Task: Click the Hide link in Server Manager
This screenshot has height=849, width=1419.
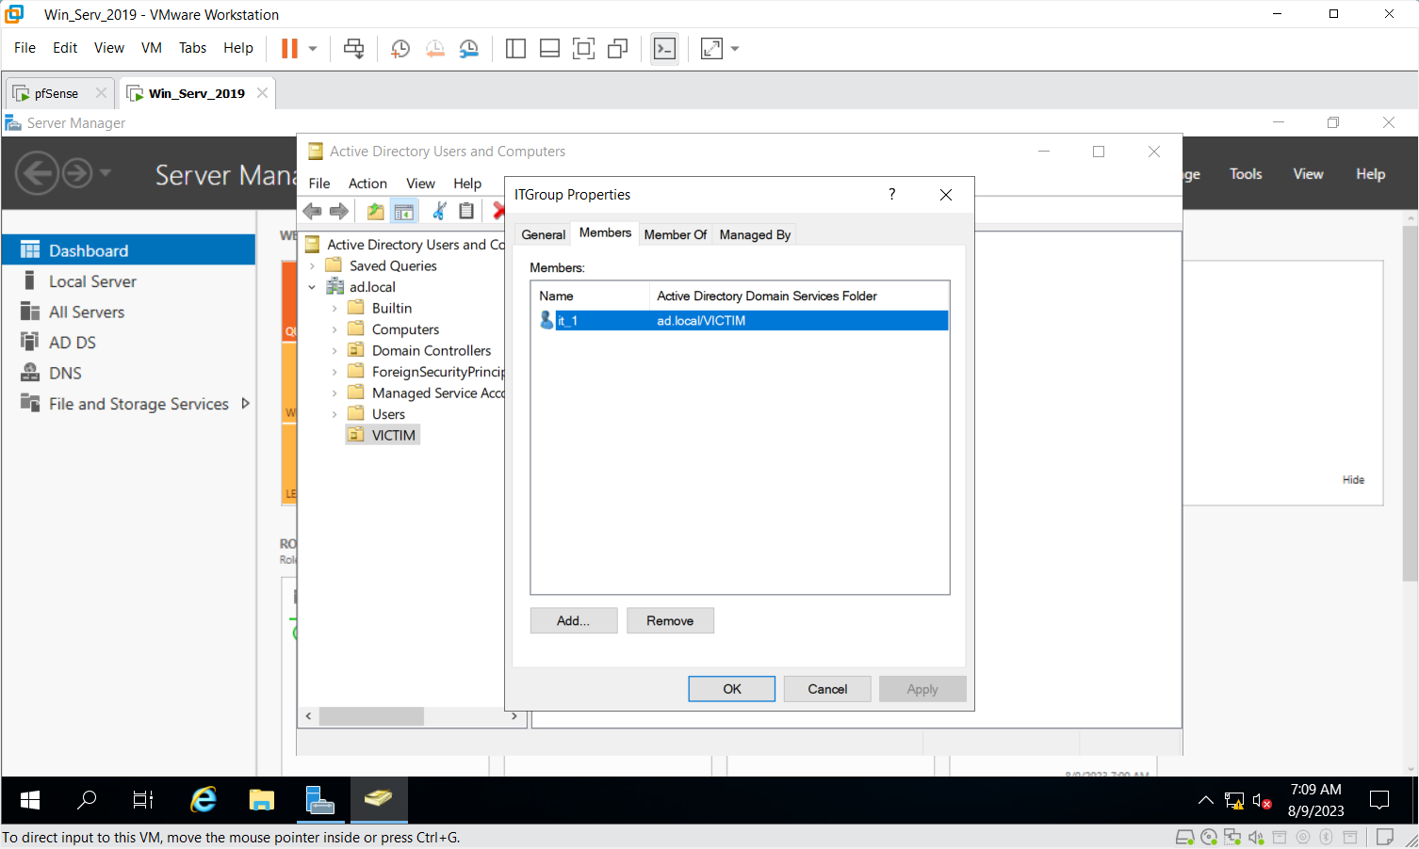Action: (x=1353, y=480)
